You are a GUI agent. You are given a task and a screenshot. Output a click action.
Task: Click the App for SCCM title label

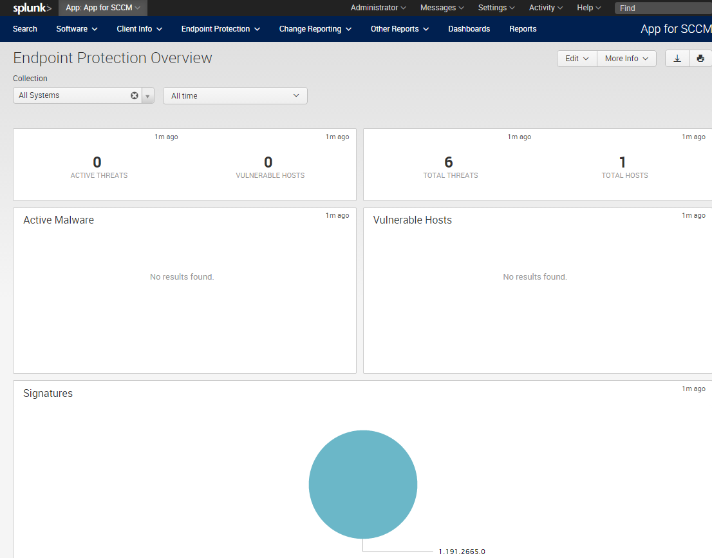tap(676, 29)
